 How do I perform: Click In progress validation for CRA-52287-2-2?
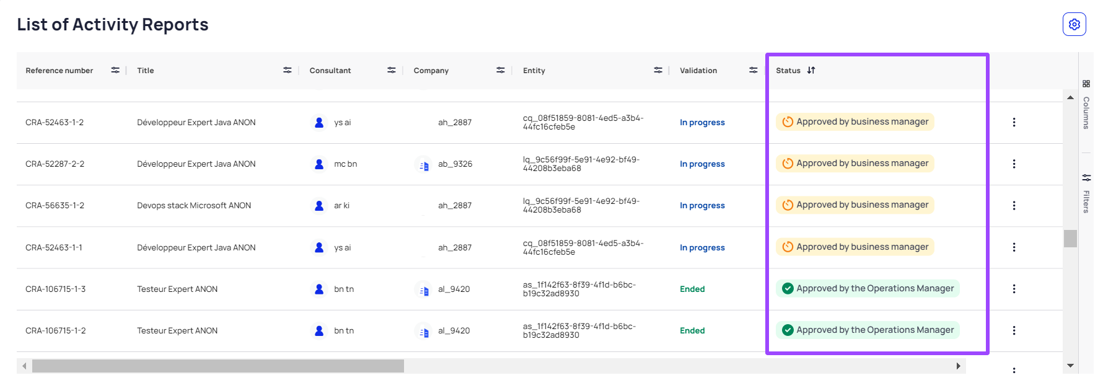[x=702, y=164]
